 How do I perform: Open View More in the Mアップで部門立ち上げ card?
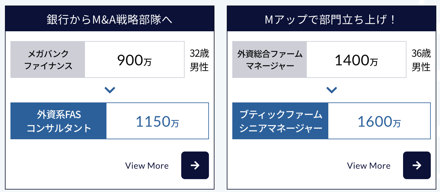[369, 166]
